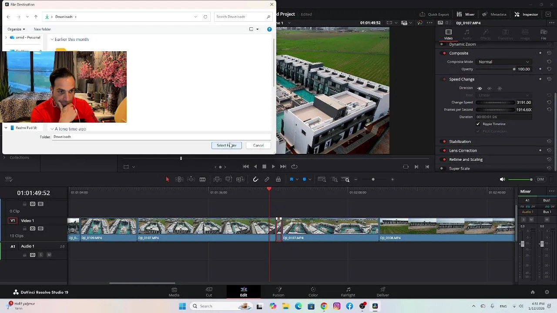Open the Fairlight page
This screenshot has height=313, width=557.
[x=348, y=292]
